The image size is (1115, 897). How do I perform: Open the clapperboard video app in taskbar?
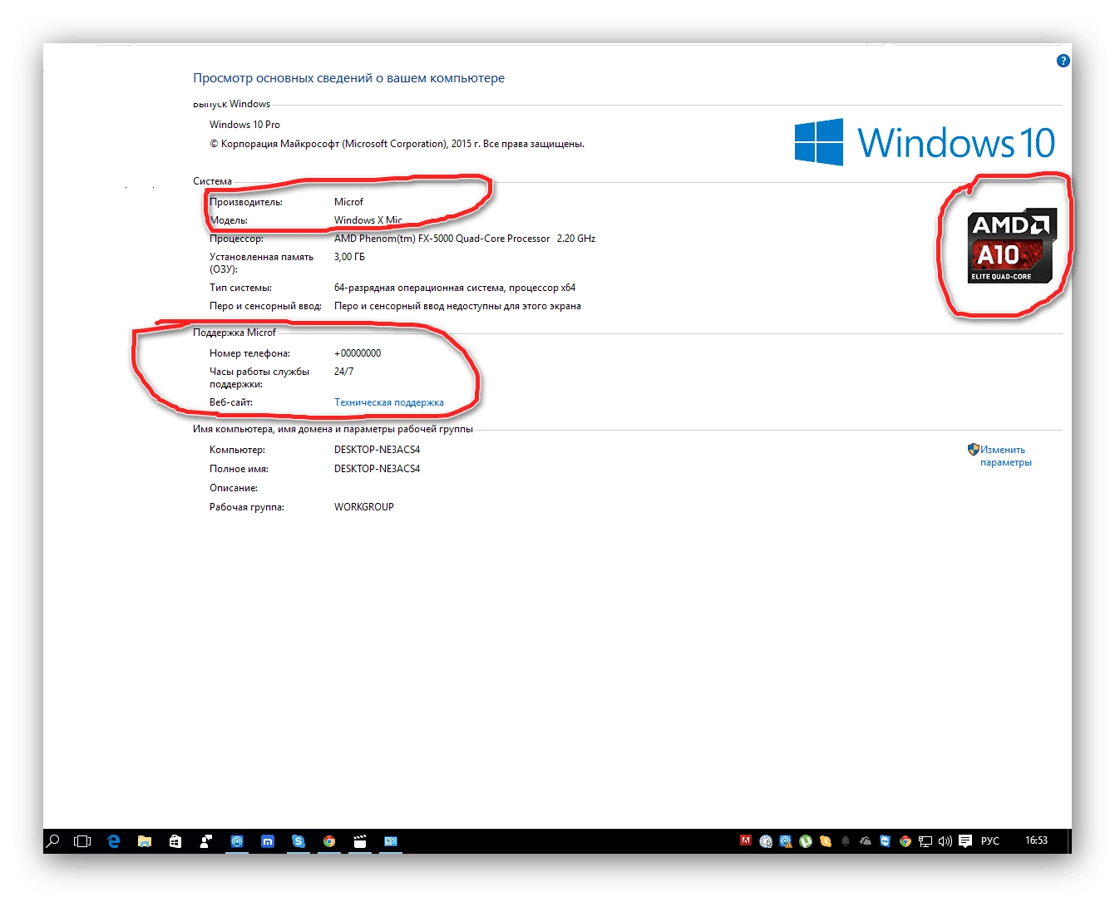360,841
